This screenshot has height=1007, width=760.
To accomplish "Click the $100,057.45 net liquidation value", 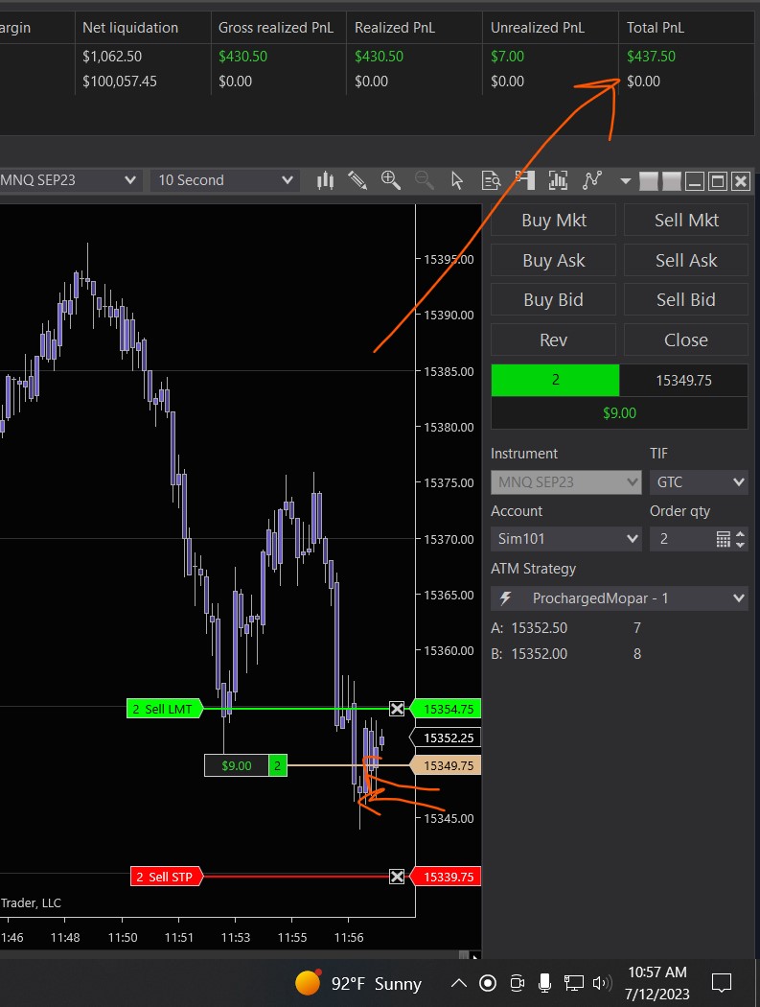I will (x=120, y=82).
